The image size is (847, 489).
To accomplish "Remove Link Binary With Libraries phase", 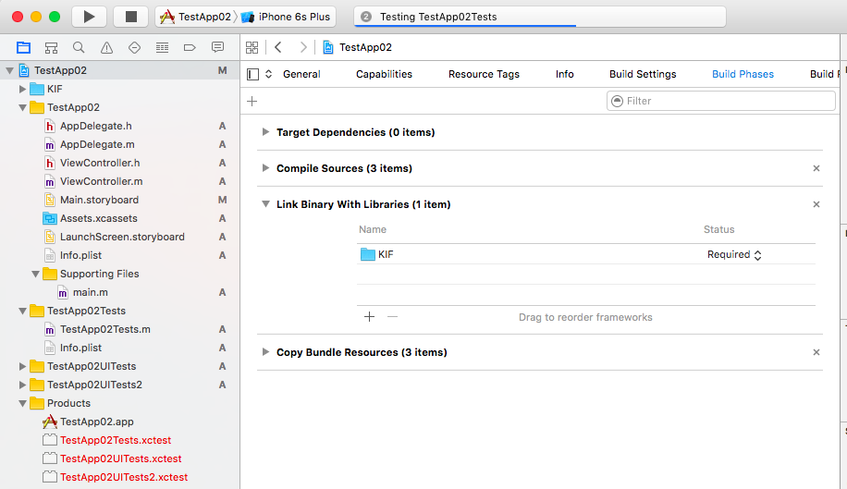I will click(x=816, y=204).
